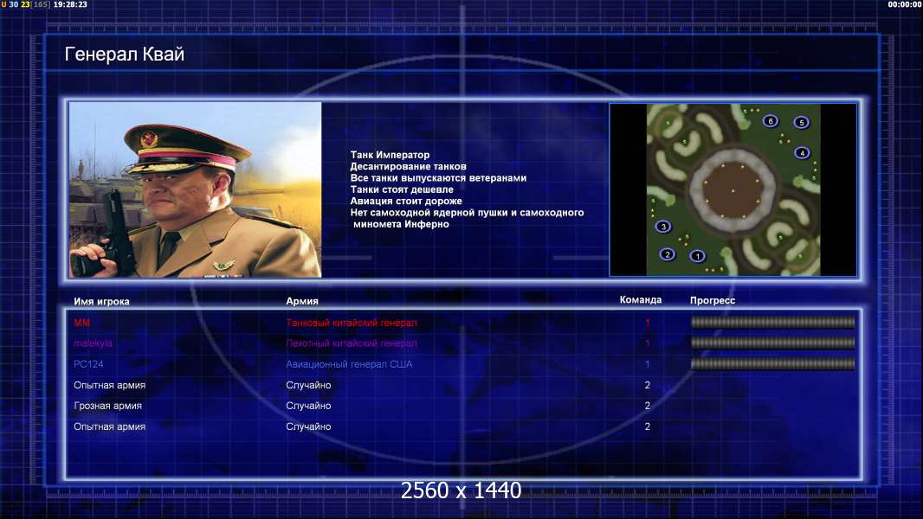Screen dimensions: 923x519
Task: Select start position marker 3 on minimap
Action: click(663, 227)
